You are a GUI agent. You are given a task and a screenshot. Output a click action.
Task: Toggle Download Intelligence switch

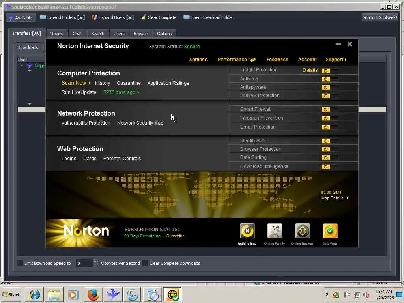pyautogui.click(x=330, y=167)
